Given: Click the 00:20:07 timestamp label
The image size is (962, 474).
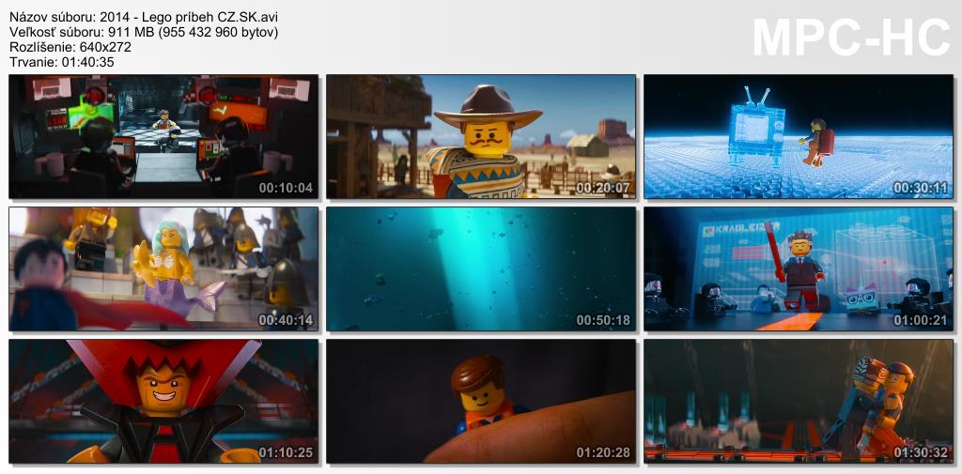Looking at the screenshot, I should point(603,188).
